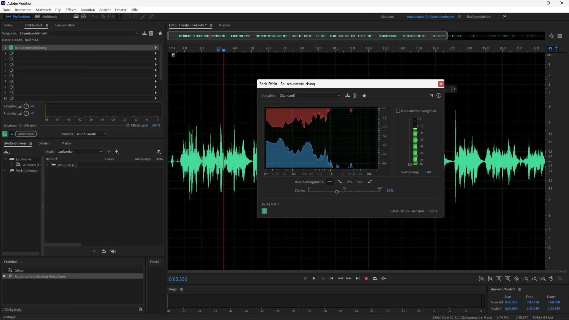Switch to the Mischer tab
The height and width of the screenshot is (320, 569).
pos(224,25)
